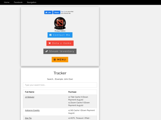Open the Zoe Tio name link

point(28,118)
